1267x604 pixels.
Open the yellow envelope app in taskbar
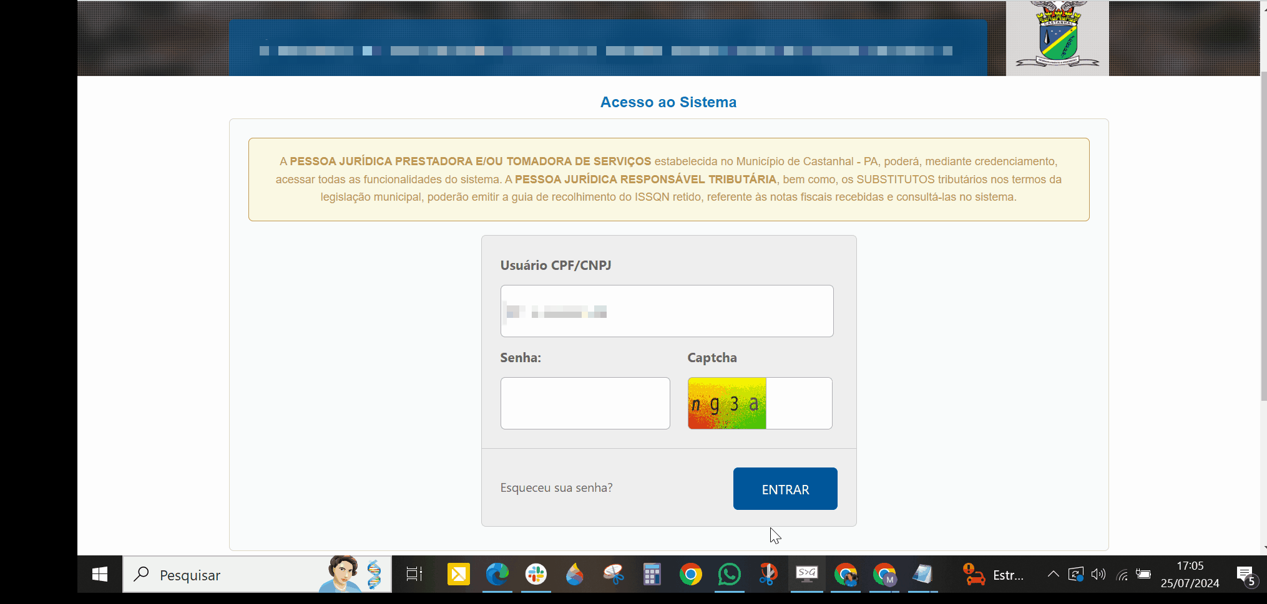pyautogui.click(x=459, y=574)
